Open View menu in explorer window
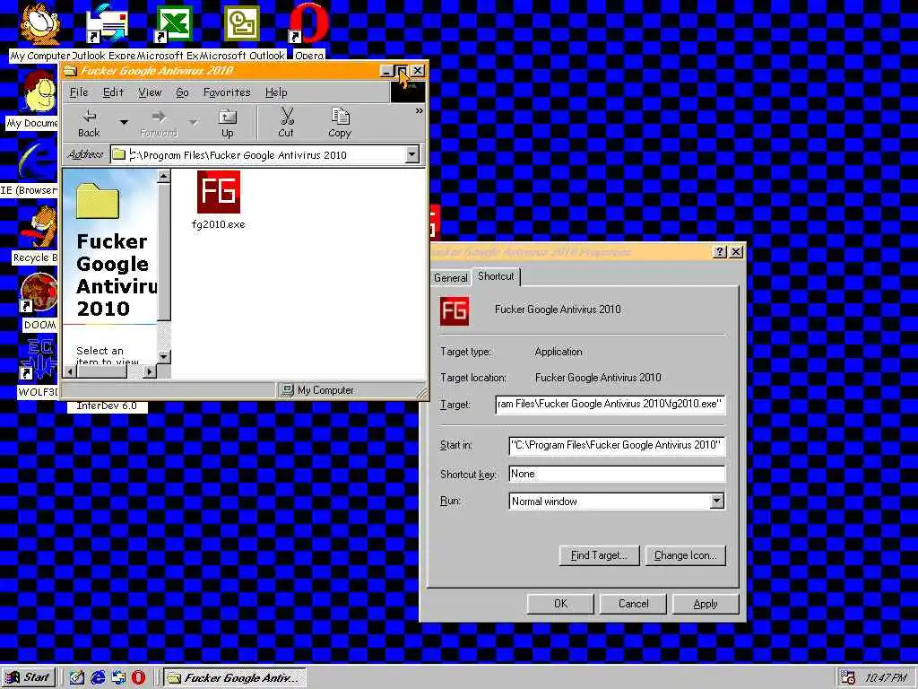The image size is (918, 689). (150, 92)
